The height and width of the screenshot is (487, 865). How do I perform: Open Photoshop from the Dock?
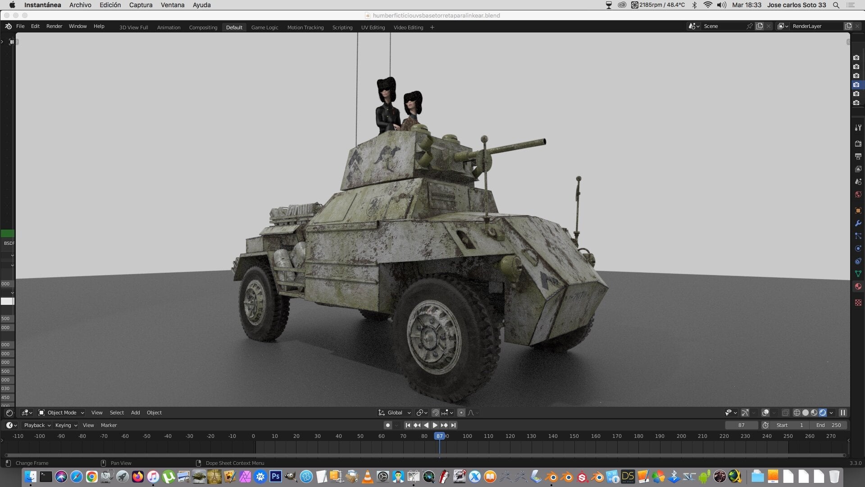coord(276,476)
